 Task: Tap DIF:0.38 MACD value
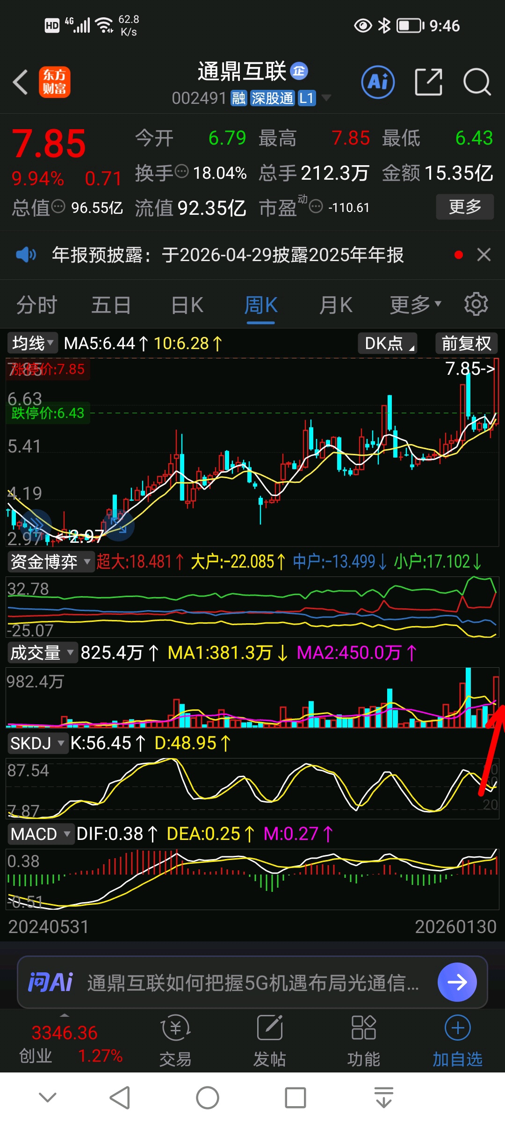[x=117, y=834]
